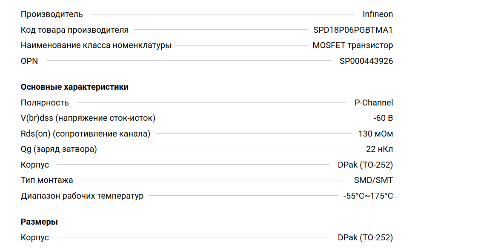Click the "Тип монтажа" label
The height and width of the screenshot is (248, 481).
(x=47, y=180)
